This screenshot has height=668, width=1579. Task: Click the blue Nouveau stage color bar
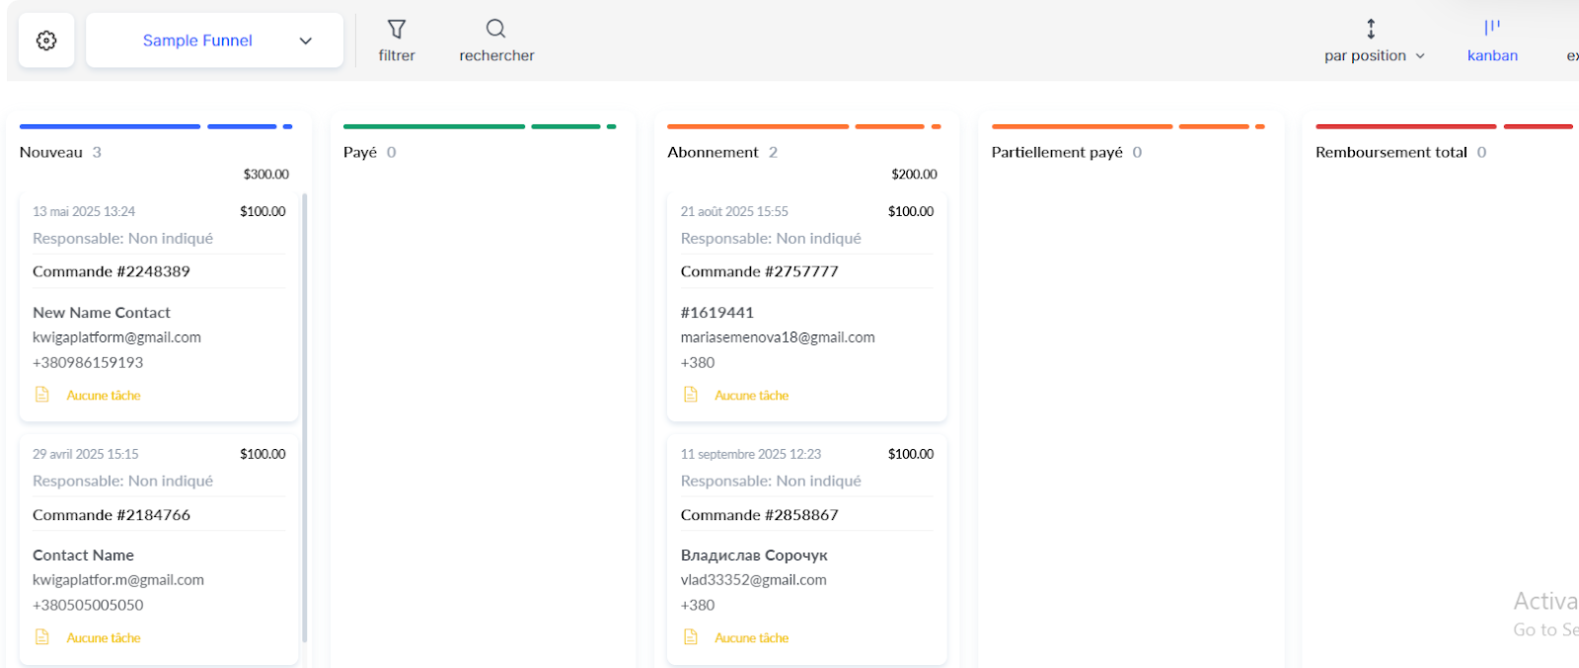tap(110, 126)
